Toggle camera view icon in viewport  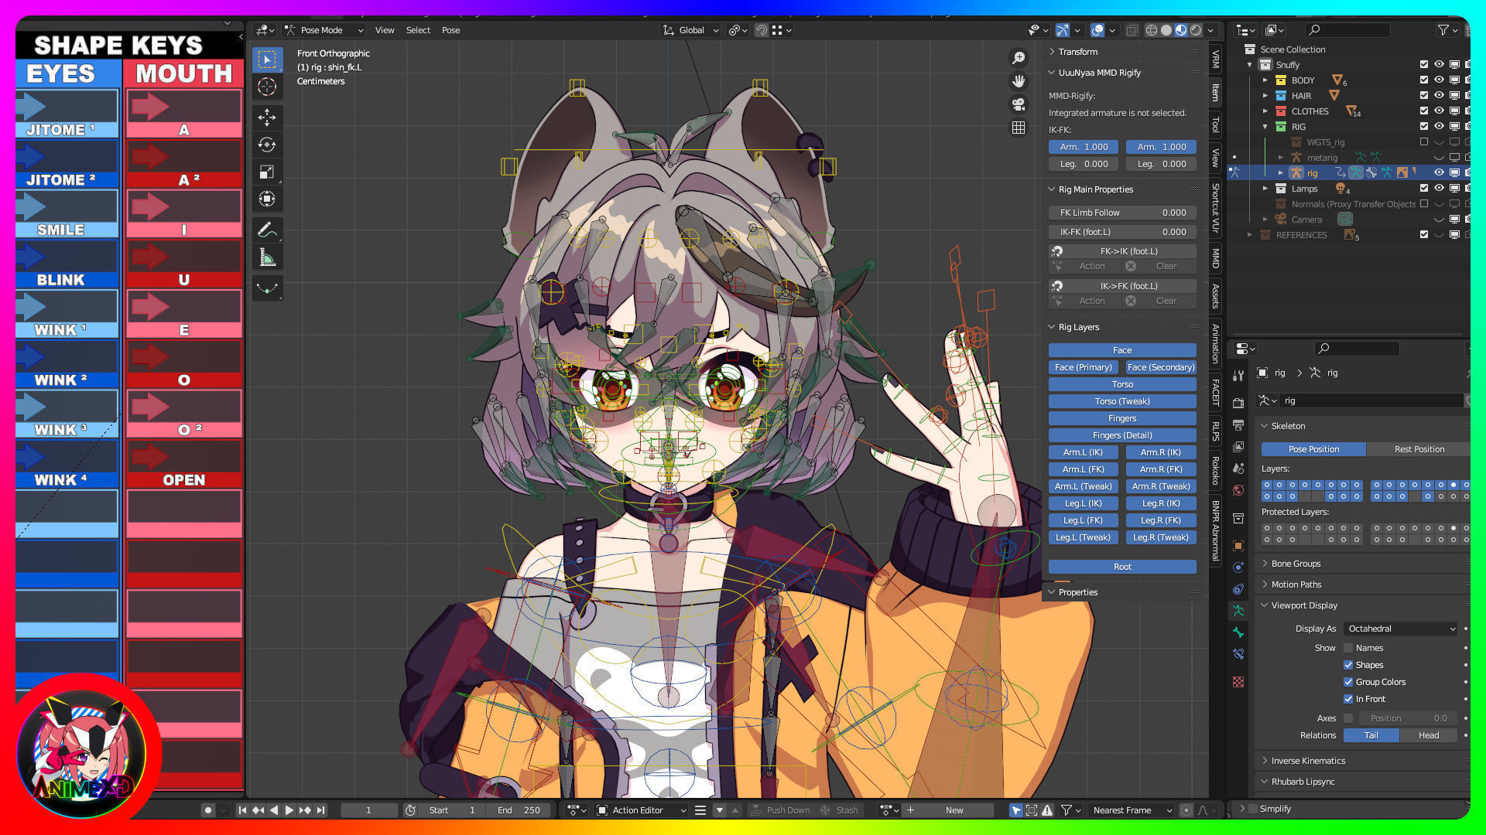(x=1019, y=104)
